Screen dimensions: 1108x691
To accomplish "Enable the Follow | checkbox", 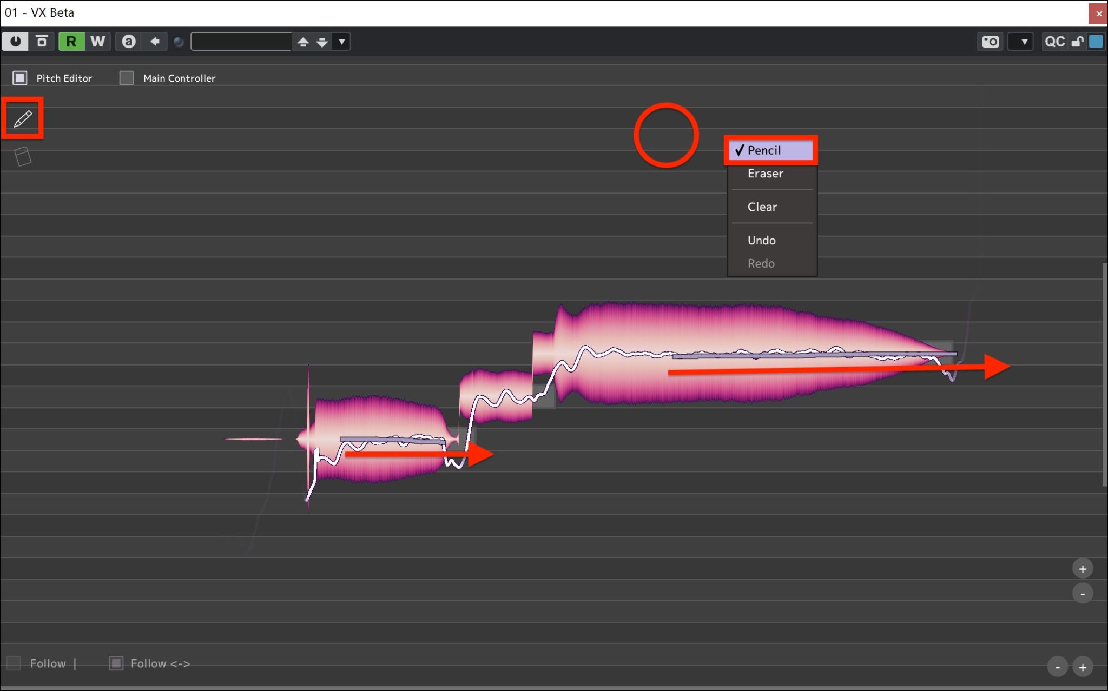I will [14, 663].
